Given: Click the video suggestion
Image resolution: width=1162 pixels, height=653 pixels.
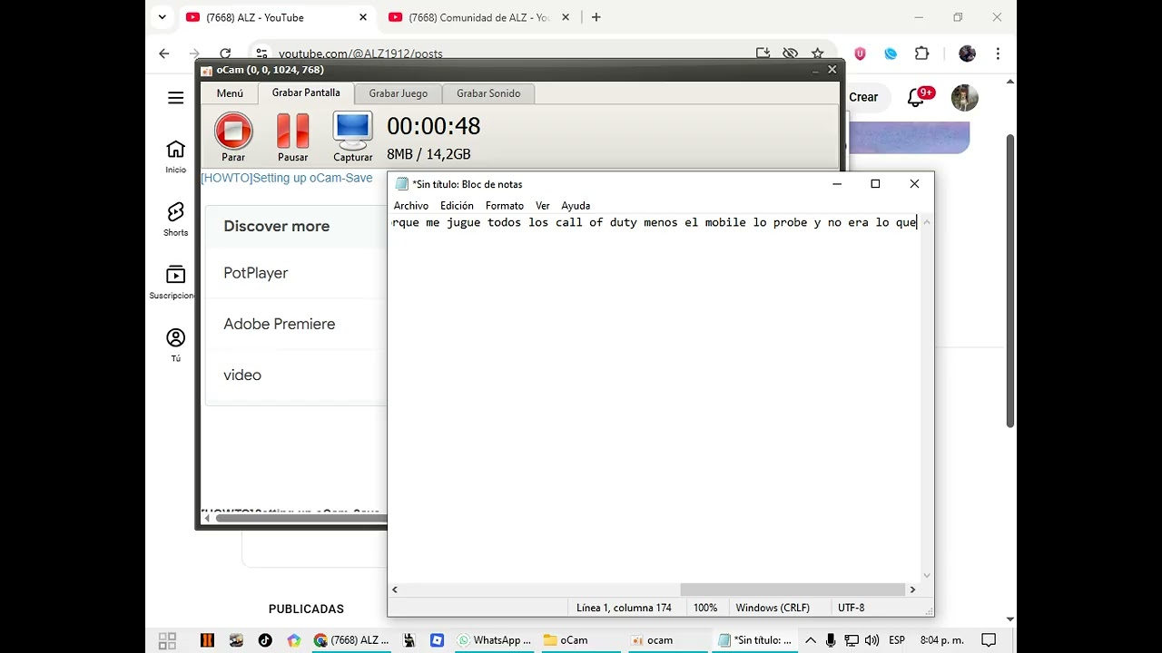Looking at the screenshot, I should click(242, 375).
